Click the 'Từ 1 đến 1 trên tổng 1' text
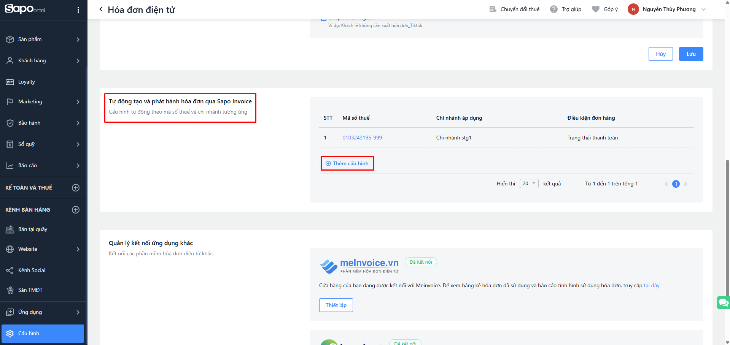 coord(611,184)
